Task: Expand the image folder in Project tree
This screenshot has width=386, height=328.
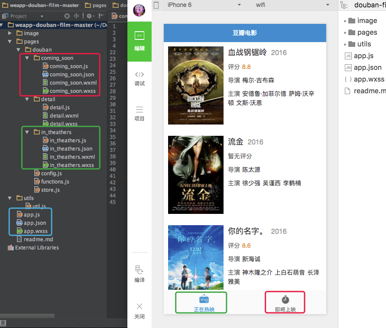Action: (10, 33)
